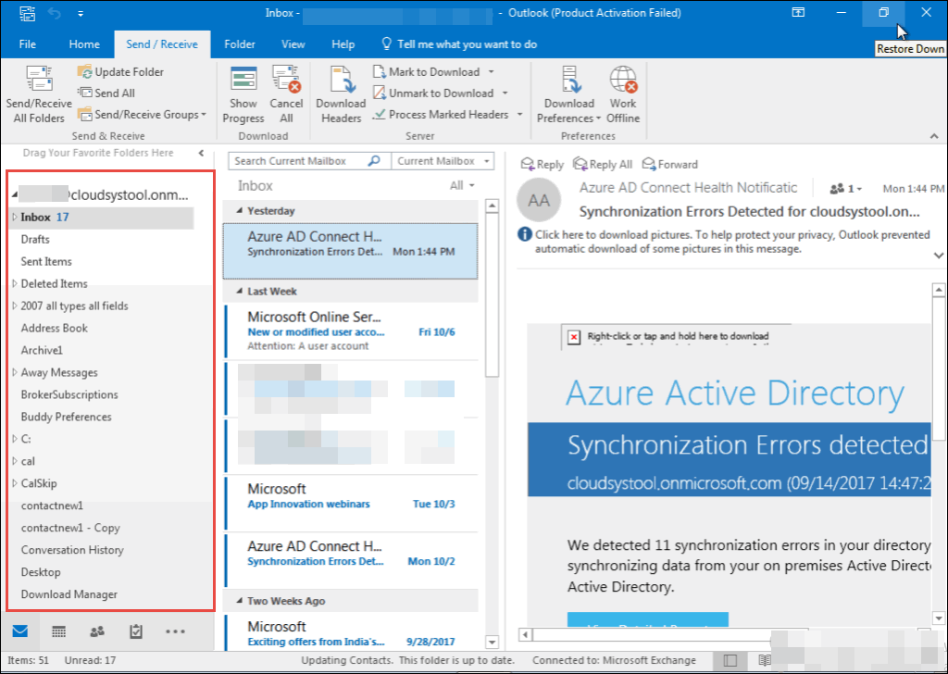Collapse the Two Weeks Ago group
Image resolution: width=948 pixels, height=674 pixels.
coord(240,601)
